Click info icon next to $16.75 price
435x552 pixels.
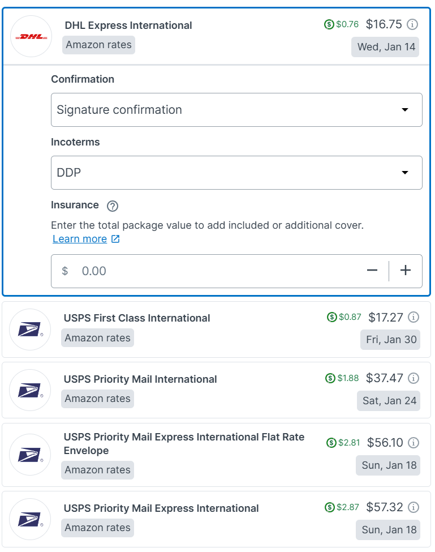point(413,24)
